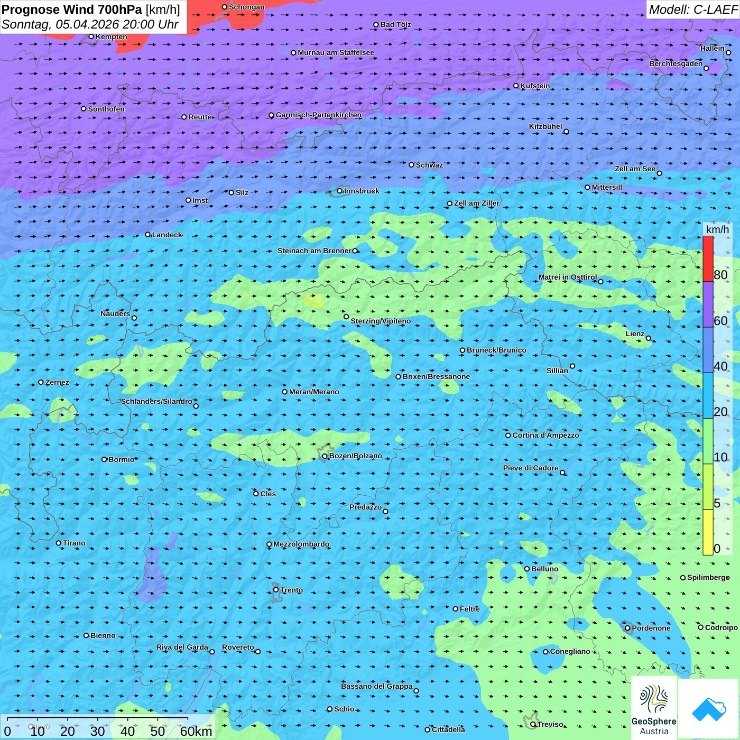
Task: Click the 'Bormio' label
Action: click(x=121, y=459)
